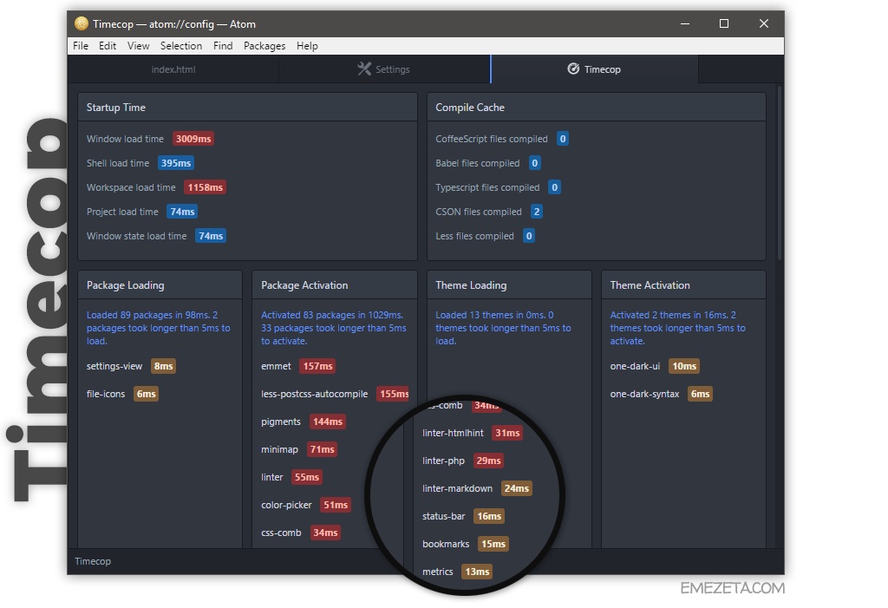Click the 'Activated 83 packages' summary text

click(334, 328)
